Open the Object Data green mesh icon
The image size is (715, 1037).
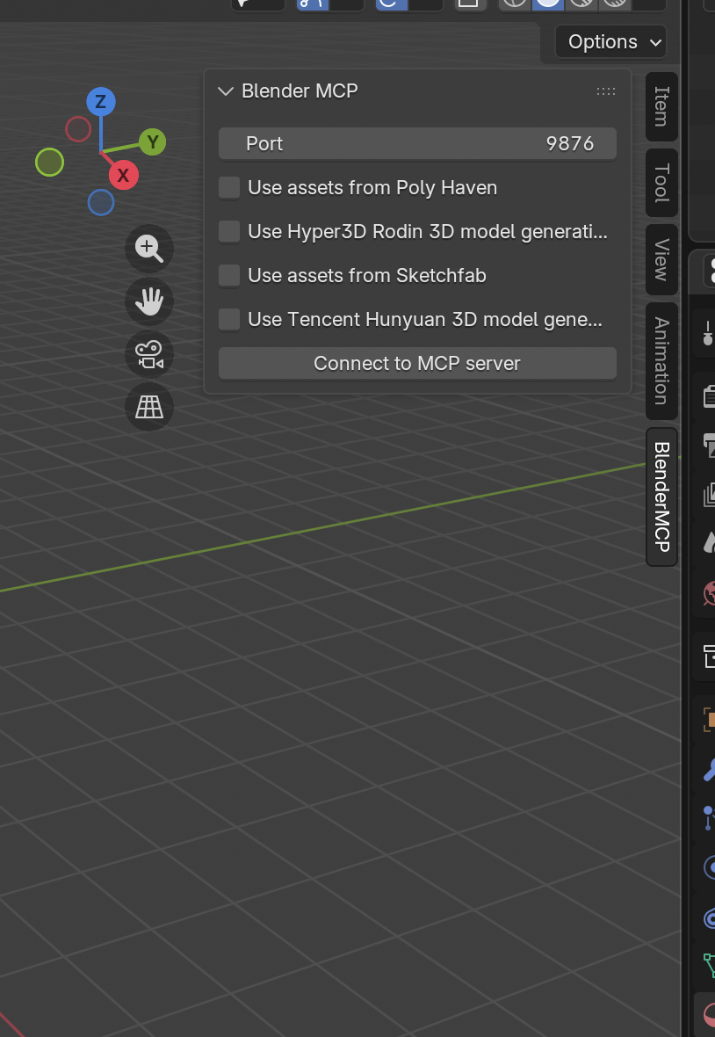pos(709,966)
